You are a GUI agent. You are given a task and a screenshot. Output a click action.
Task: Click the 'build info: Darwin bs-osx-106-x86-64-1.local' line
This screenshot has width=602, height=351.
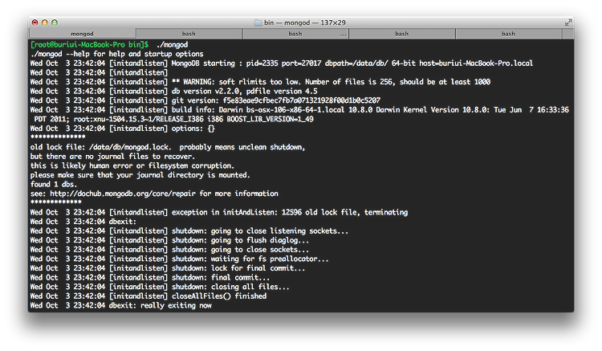pyautogui.click(x=299, y=110)
